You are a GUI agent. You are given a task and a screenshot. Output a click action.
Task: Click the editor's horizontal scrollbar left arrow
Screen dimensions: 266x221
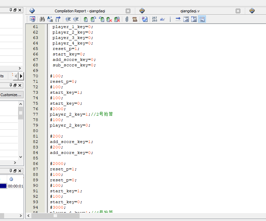tap(28, 216)
